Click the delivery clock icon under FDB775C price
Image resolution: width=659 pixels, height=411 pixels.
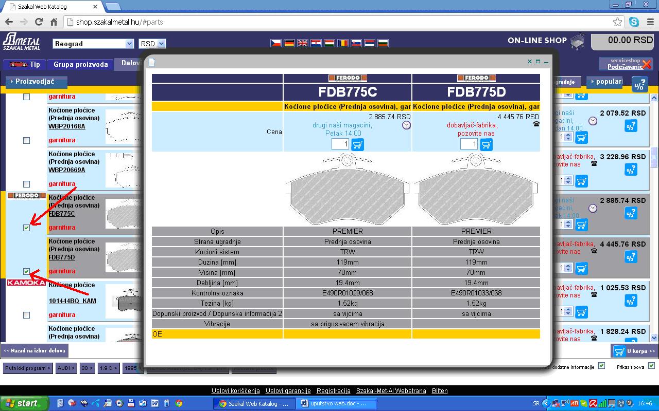[406, 125]
